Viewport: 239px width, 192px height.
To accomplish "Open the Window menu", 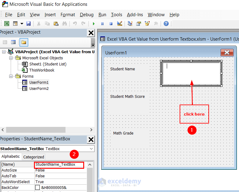I will click(x=156, y=15).
